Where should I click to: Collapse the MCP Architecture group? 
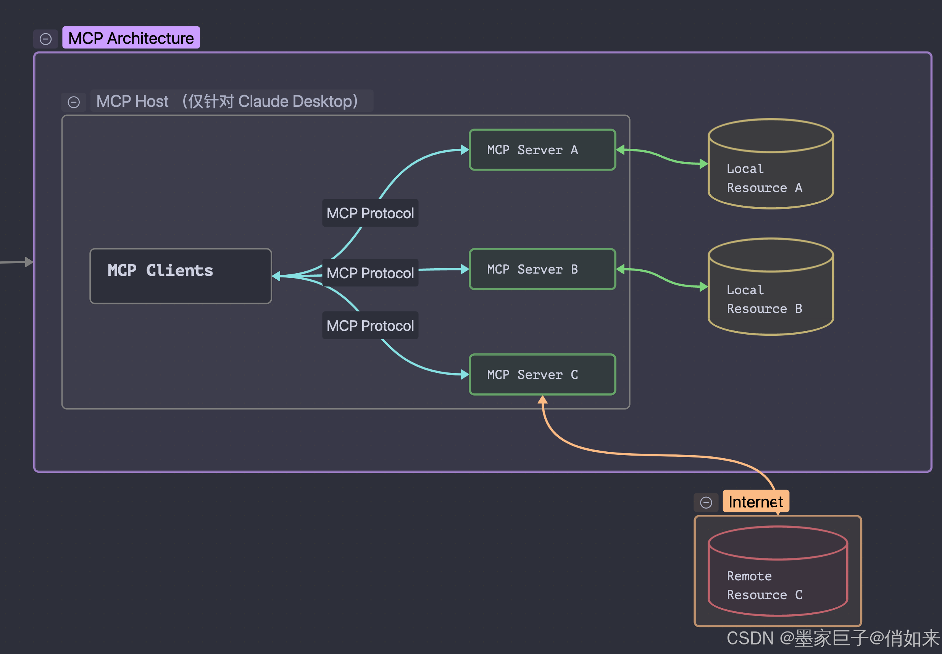tap(45, 39)
